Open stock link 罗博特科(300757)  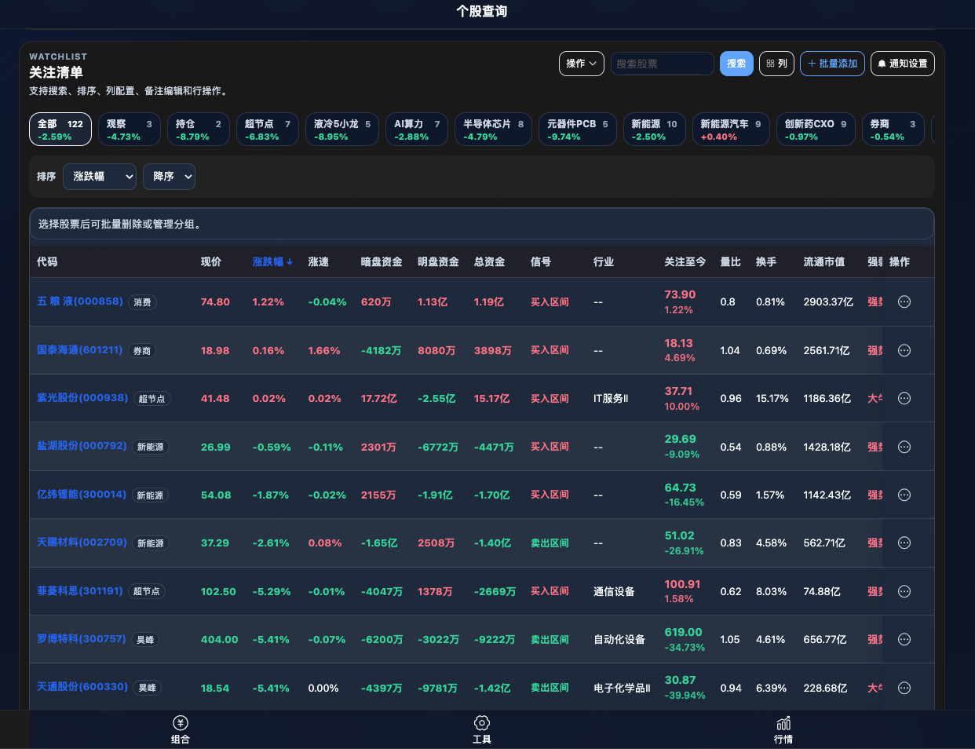(x=82, y=638)
